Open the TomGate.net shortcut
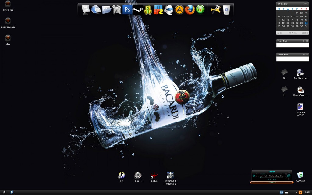Screen dimensions: 312x195 300,74
